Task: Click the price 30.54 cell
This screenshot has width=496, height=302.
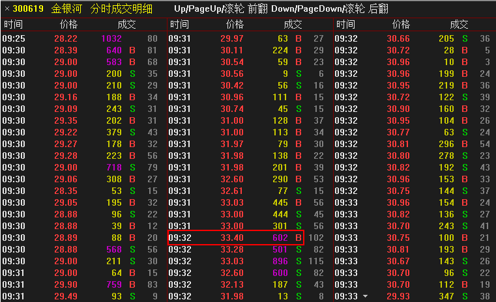Action: tap(232, 62)
